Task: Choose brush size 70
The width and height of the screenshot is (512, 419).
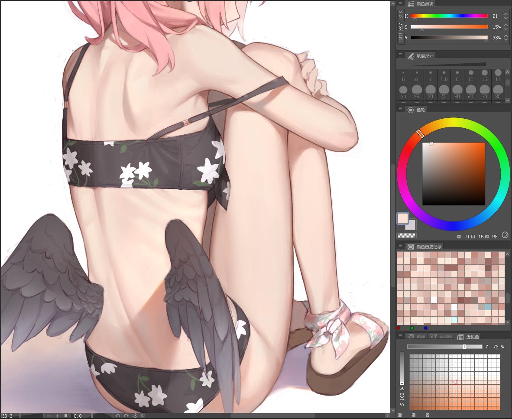Action: coord(485,92)
